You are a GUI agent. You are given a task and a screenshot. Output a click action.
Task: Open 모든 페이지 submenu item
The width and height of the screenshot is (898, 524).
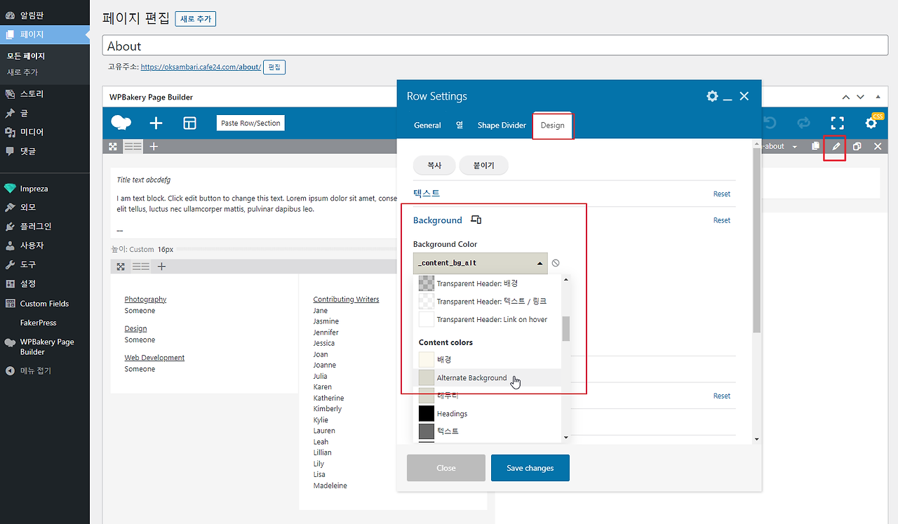pos(26,56)
